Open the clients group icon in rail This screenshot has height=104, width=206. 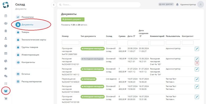coord(6,23)
